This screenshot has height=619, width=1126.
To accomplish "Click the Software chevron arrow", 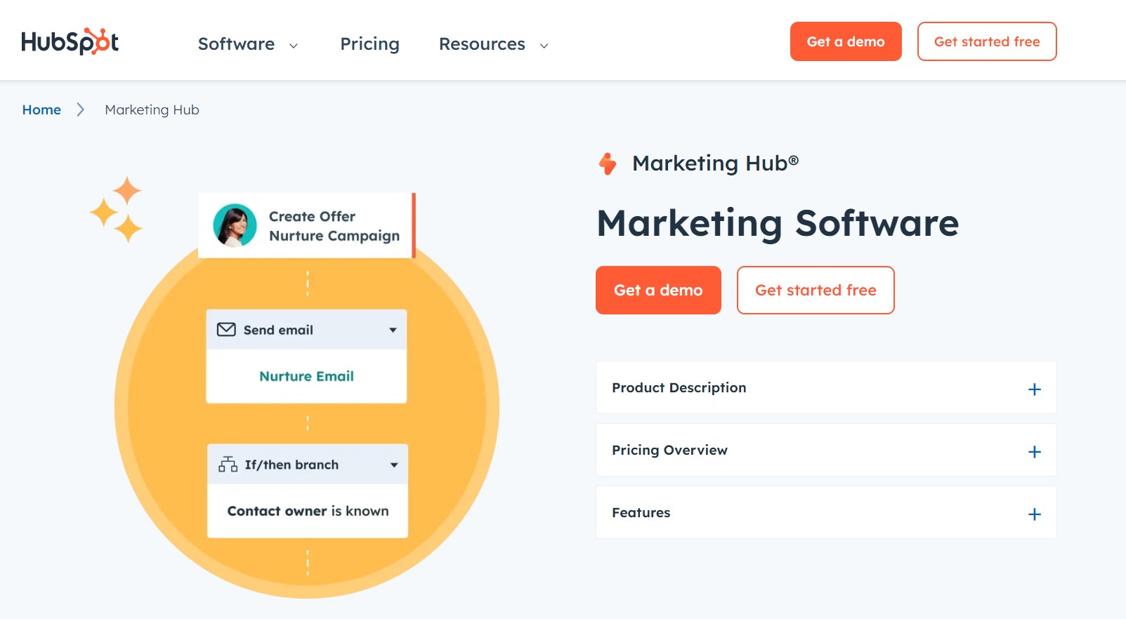I will pyautogui.click(x=294, y=46).
